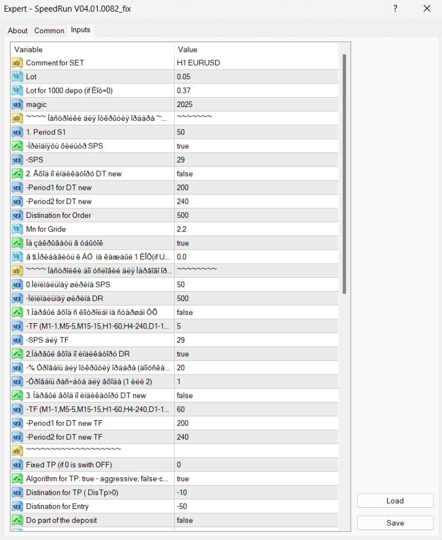Image resolution: width=442 pixels, height=540 pixels.
Task: Toggle the true value of 2. DR filter row
Action: 256,354
